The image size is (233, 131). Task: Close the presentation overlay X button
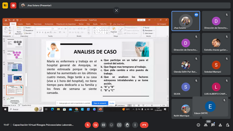tap(116, 10)
